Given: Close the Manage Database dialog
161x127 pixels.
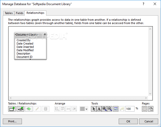Looking at the screenshot, I should coord(155,4).
